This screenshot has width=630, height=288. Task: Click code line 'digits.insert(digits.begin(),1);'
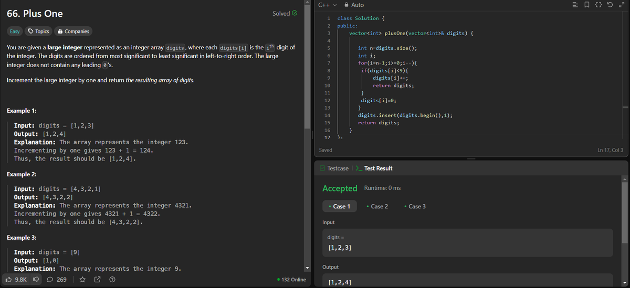(405, 115)
